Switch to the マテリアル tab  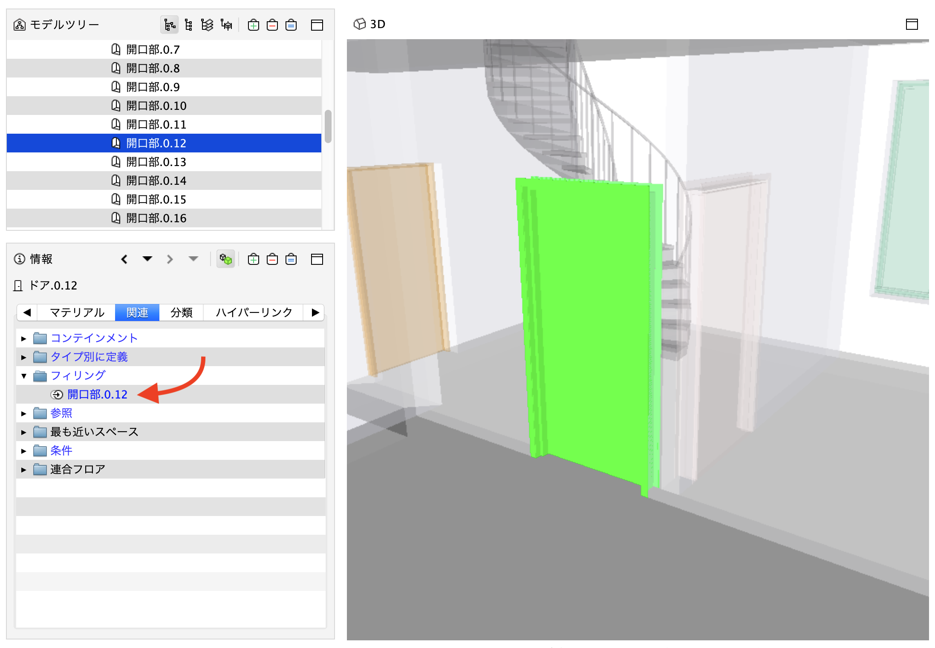77,313
